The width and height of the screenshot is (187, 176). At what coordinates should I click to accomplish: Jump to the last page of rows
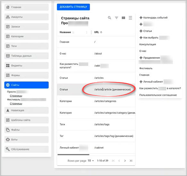tap(131, 161)
